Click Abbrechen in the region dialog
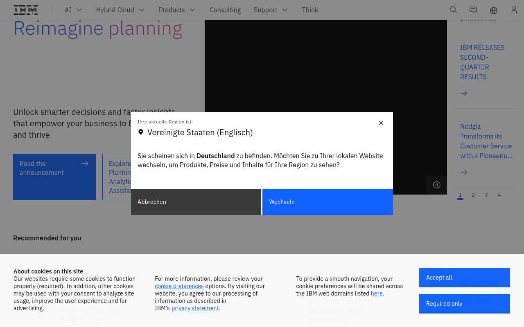 196,202
